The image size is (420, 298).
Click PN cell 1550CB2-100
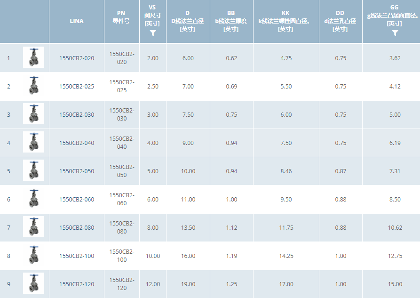[122, 256]
